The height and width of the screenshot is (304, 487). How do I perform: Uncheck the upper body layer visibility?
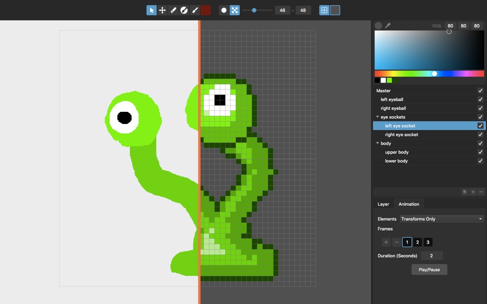480,152
